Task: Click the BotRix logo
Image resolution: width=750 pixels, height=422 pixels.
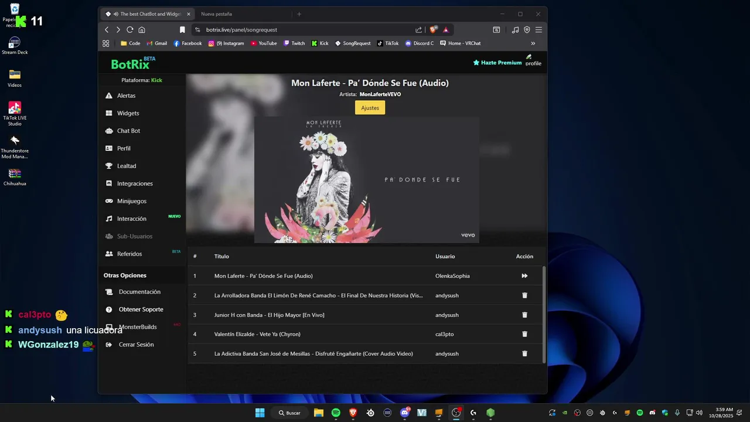Action: pos(133,63)
